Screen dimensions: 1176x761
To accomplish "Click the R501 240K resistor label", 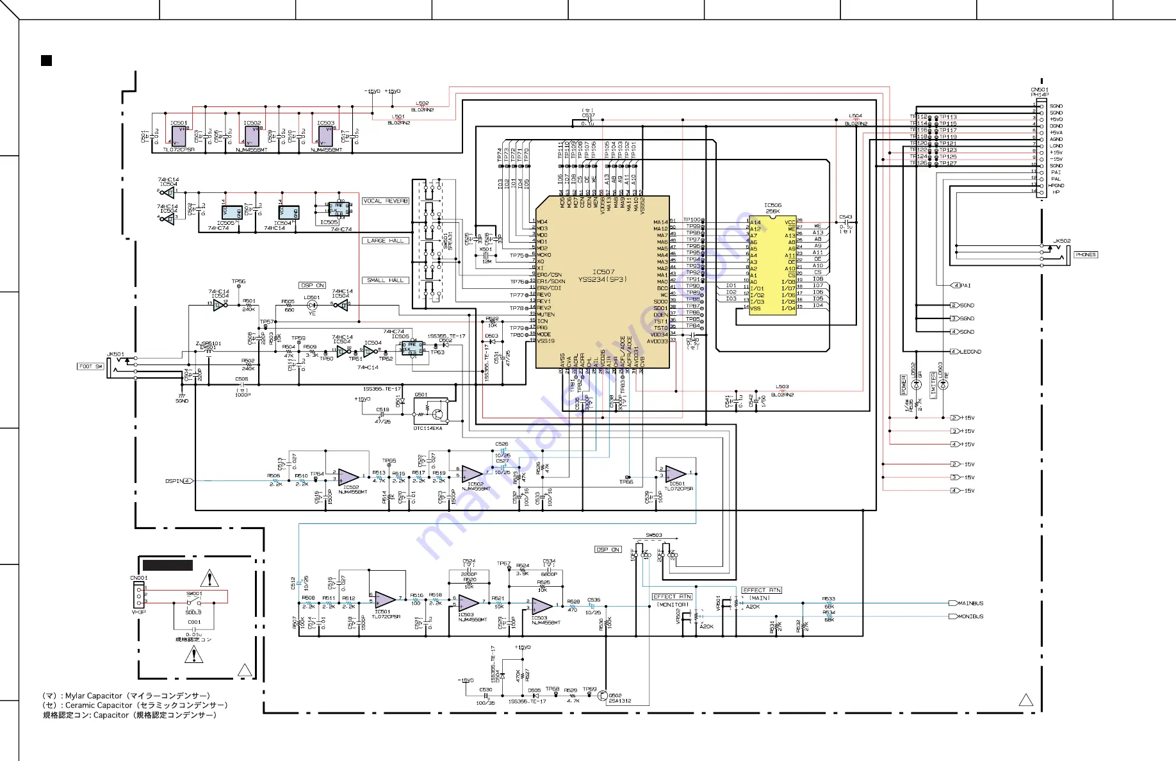I will (x=249, y=305).
